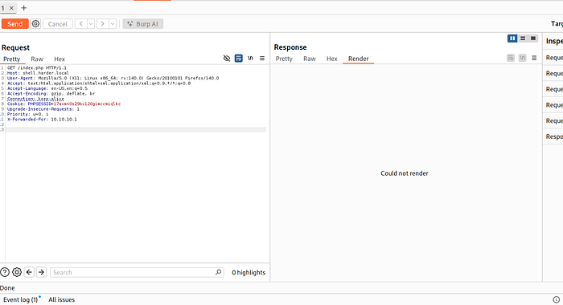Select the Response Render tab
Screen dimensions: 563x305
[359, 59]
